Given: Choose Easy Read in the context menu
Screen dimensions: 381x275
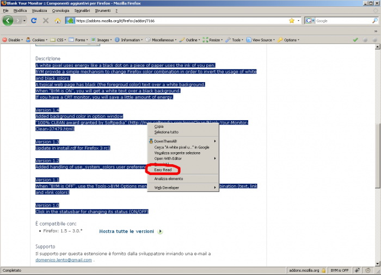Looking at the screenshot, I should 183,170.
